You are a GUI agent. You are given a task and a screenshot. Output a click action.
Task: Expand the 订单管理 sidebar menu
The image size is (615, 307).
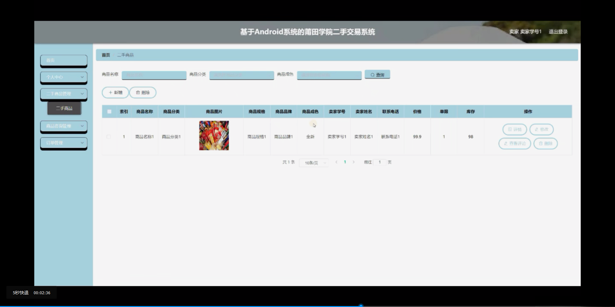pos(63,143)
